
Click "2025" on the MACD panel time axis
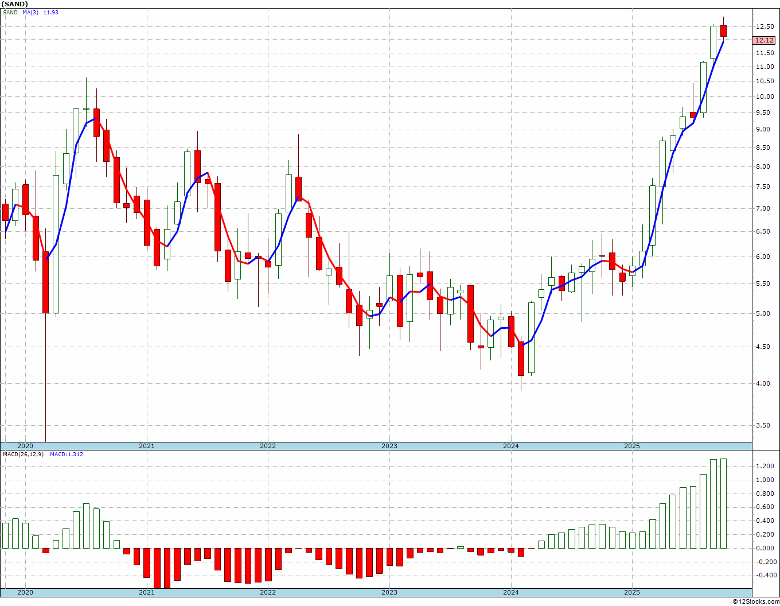tap(632, 592)
